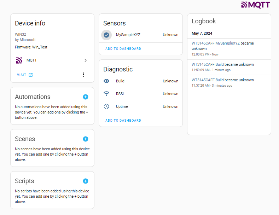Add a new scene with plus icon
The height and width of the screenshot is (215, 279).
[x=86, y=139]
